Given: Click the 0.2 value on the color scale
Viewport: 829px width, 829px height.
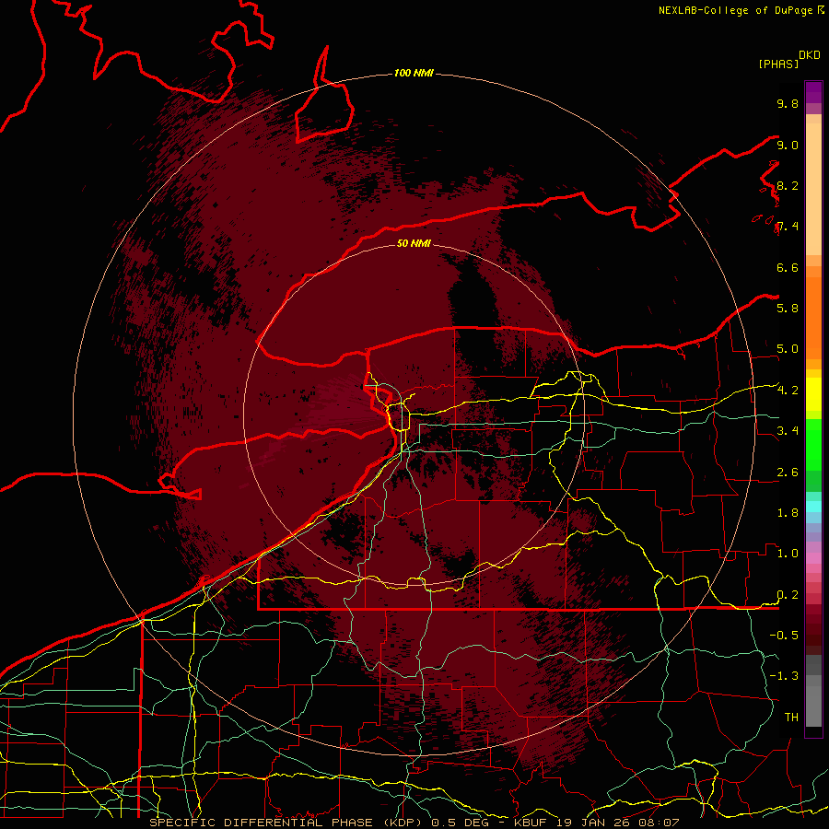Looking at the screenshot, I should (788, 595).
